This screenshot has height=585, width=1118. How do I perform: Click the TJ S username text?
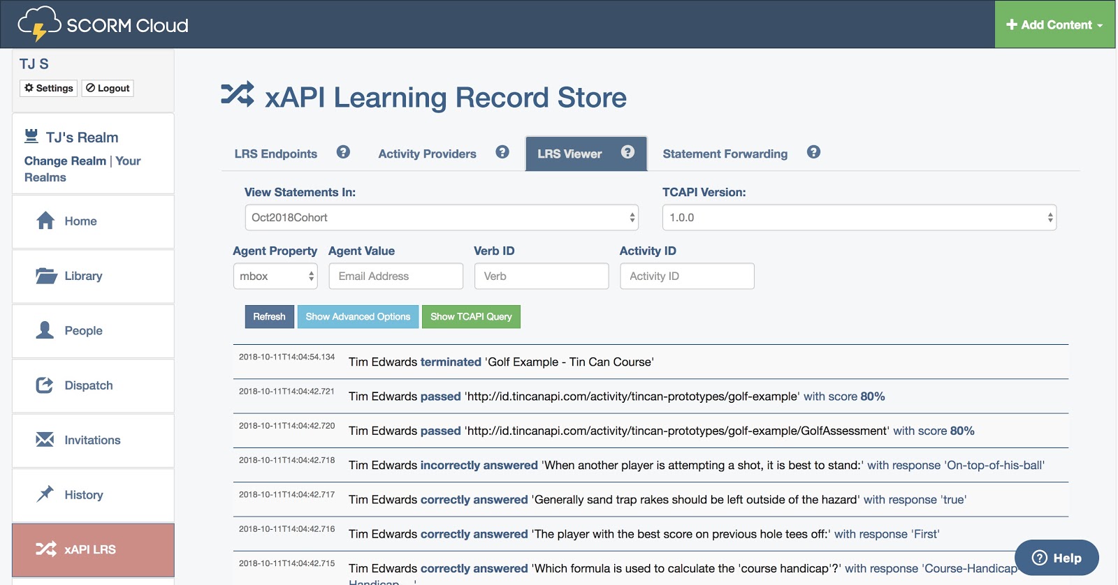pyautogui.click(x=34, y=64)
